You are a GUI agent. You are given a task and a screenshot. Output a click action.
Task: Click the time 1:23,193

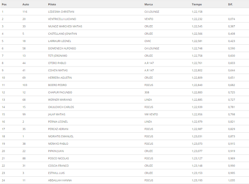coord(197,180)
